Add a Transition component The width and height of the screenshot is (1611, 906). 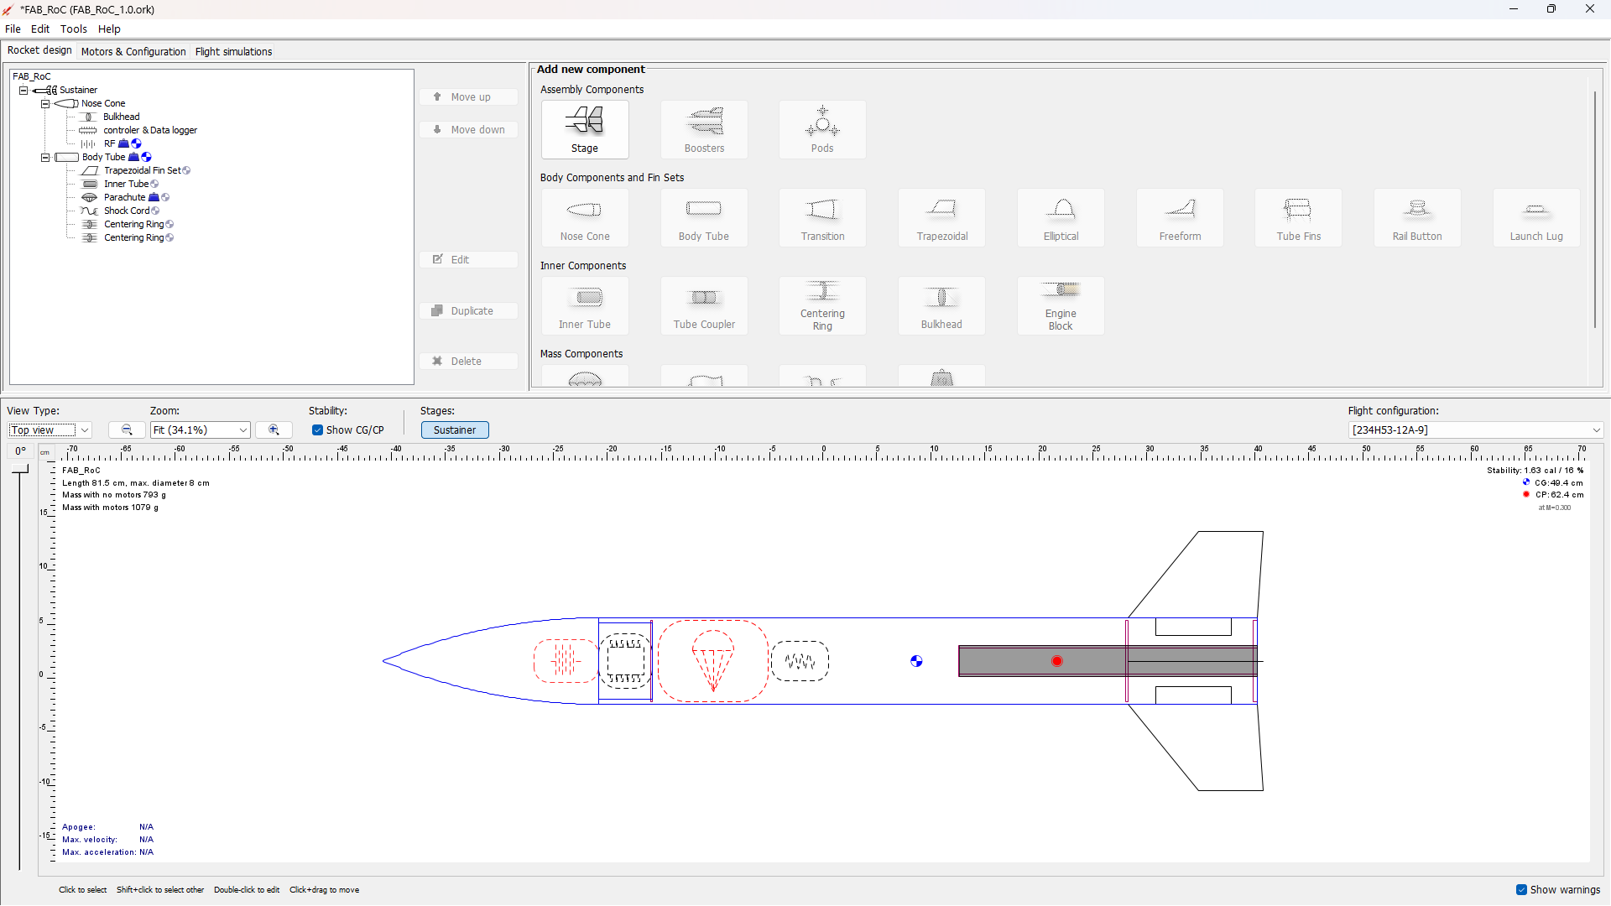point(822,217)
